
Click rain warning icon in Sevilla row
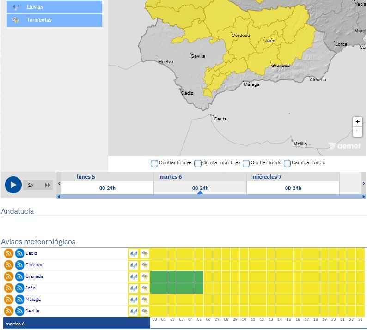point(134,311)
